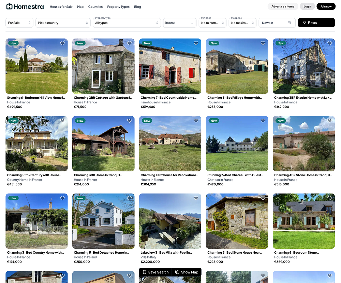This screenshot has width=341, height=283.
Task: Click the Advertise a home button
Action: click(283, 6)
